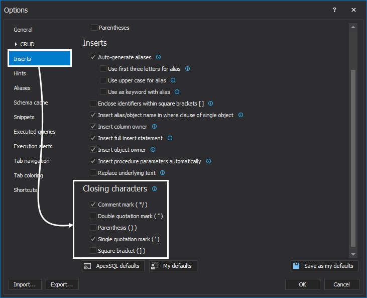Toggle Enclose identifiers within square brackets
Screen dimensions: 367x298
(93, 104)
